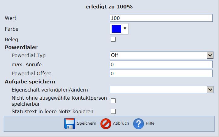The width and height of the screenshot is (219, 137).
Task: Click the Powerdialer section heading
Action: coord(21,47)
